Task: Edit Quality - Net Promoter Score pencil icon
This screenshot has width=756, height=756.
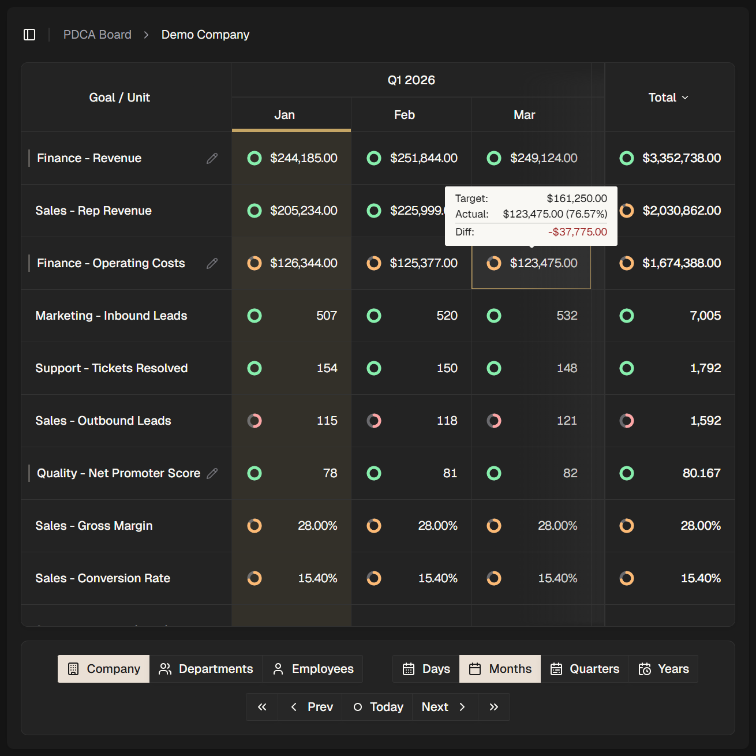Action: 212,473
